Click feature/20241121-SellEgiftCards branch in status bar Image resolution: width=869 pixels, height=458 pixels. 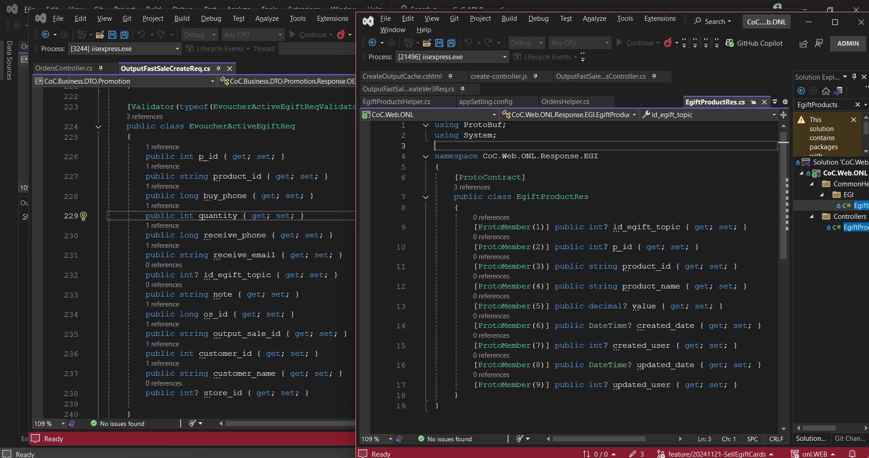[715, 454]
